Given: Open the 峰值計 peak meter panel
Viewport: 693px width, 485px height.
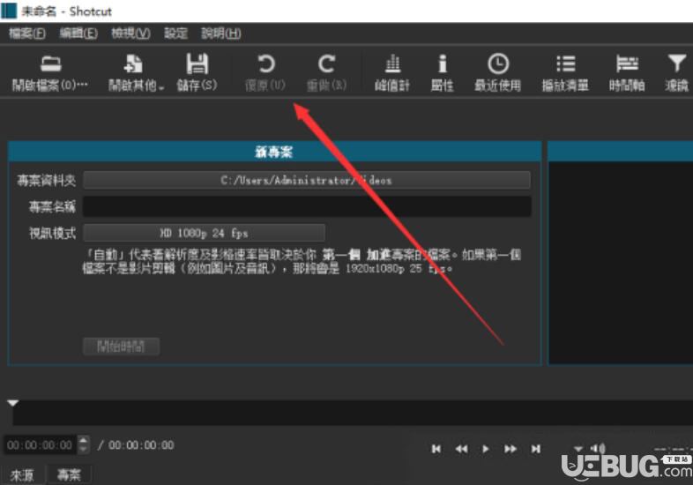Looking at the screenshot, I should pos(392,72).
